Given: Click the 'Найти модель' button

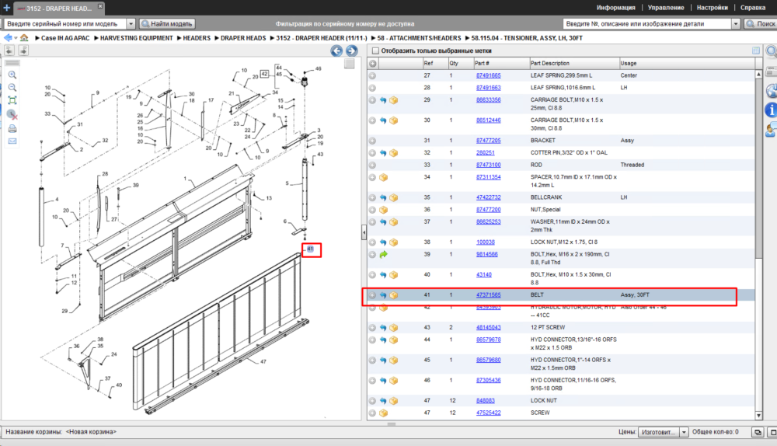Looking at the screenshot, I should pos(167,24).
